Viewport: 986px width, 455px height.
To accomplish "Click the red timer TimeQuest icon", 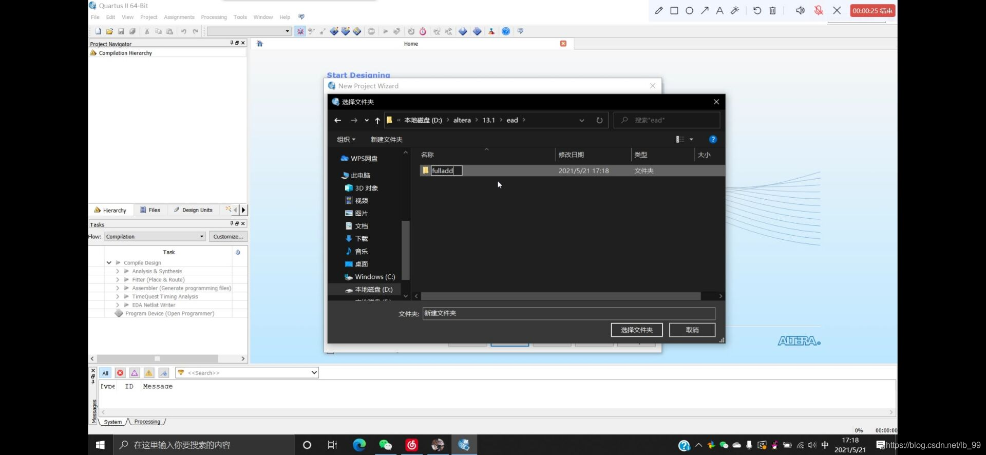I will (423, 31).
